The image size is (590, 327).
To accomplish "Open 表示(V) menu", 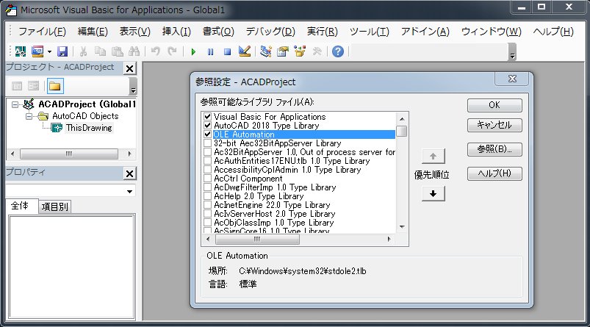I will [x=134, y=32].
